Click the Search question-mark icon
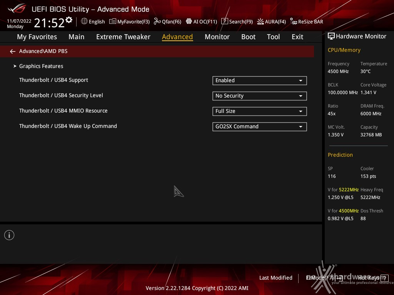 coord(224,22)
